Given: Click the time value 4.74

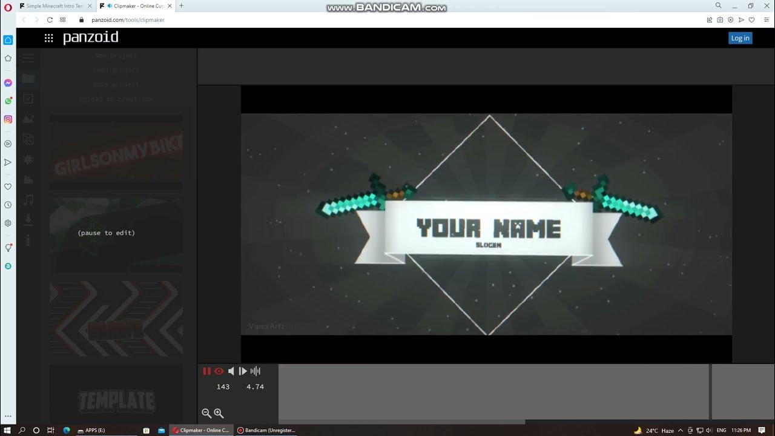Looking at the screenshot, I should click(x=255, y=387).
